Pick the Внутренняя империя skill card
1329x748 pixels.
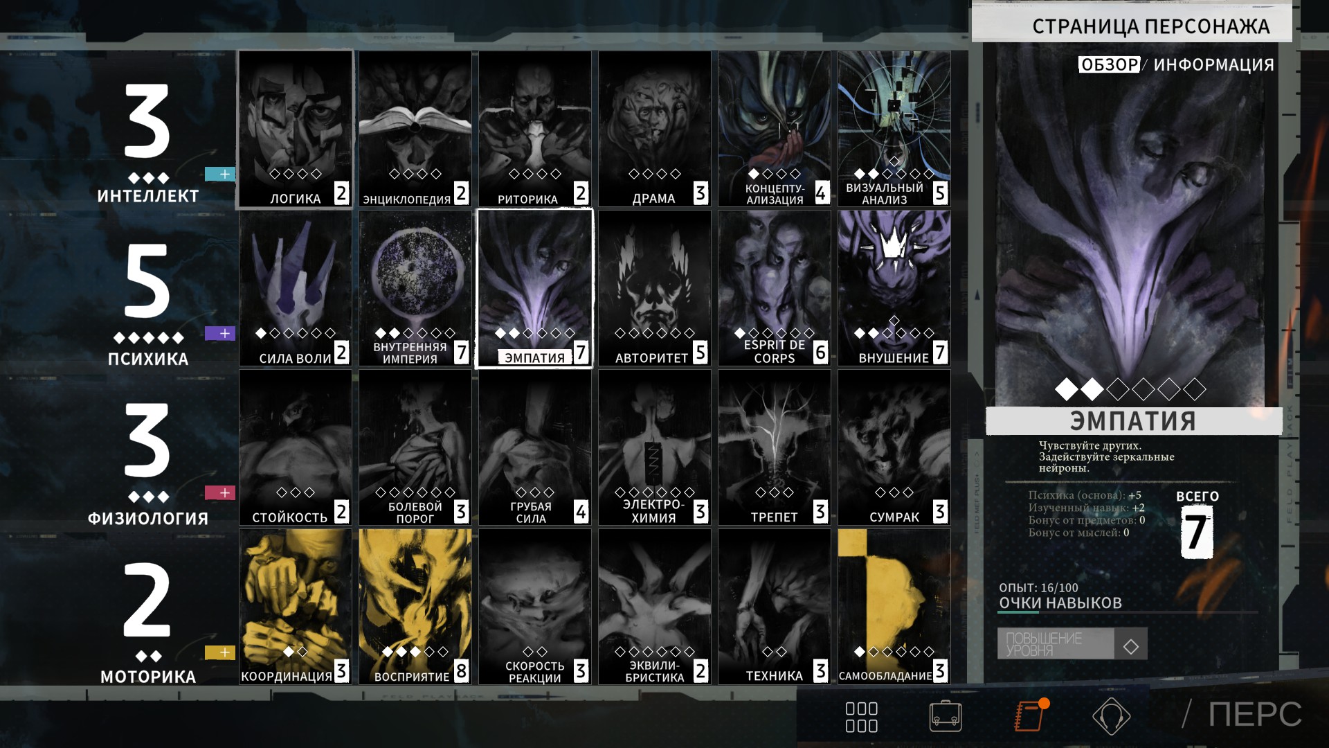pyautogui.click(x=415, y=288)
